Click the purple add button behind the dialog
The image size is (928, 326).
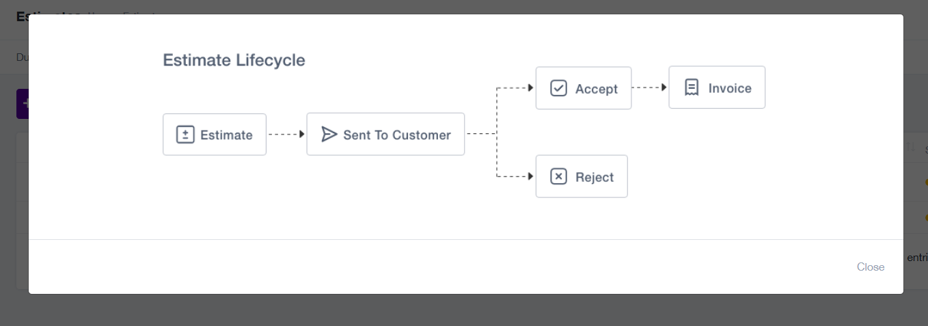tap(22, 104)
